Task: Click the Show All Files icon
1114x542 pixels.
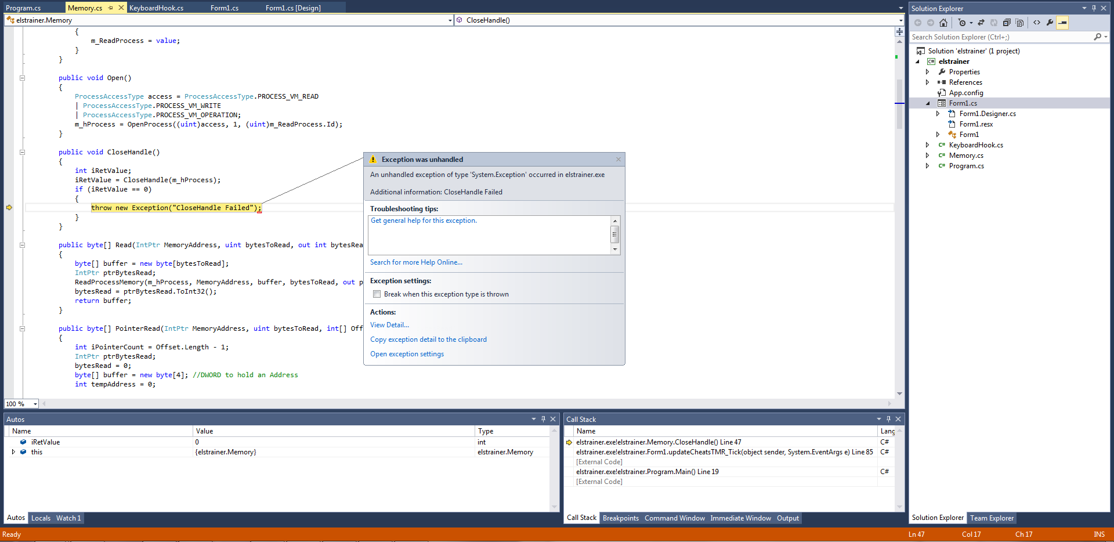Action: (1019, 23)
